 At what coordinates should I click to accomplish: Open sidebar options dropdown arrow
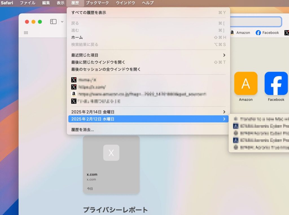tap(62, 22)
